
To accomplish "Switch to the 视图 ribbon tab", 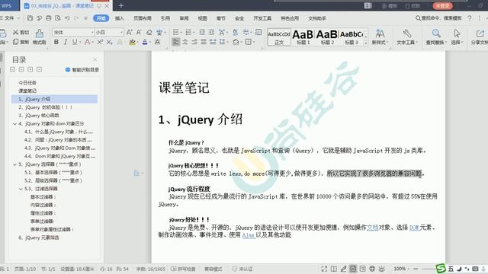I will point(202,18).
